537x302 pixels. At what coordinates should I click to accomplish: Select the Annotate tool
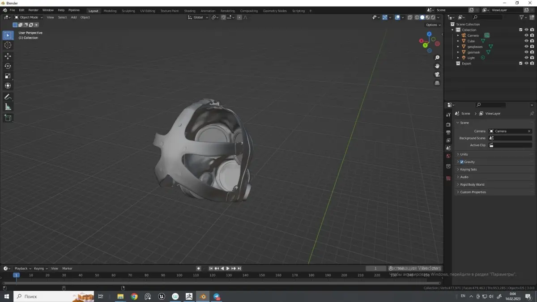click(8, 97)
